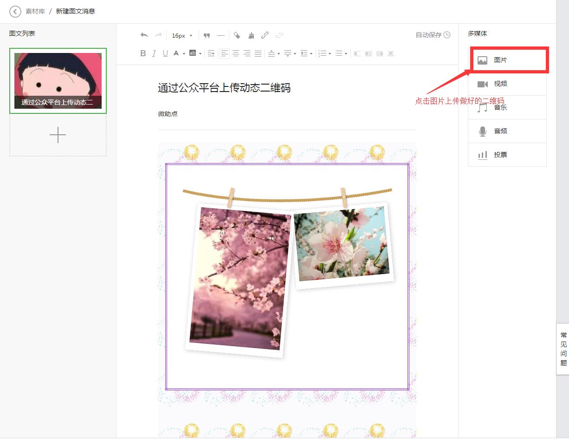Insert 音频 from the multimedia panel

507,132
